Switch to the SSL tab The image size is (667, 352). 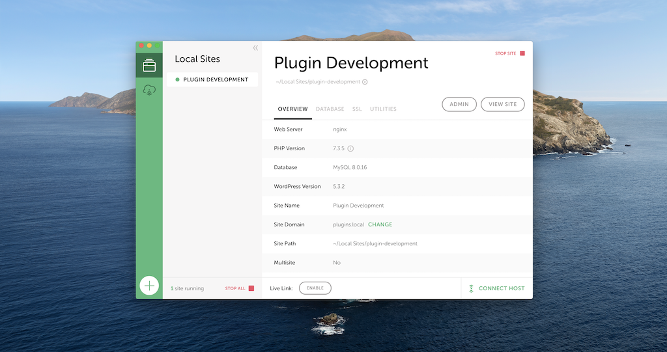pos(357,109)
